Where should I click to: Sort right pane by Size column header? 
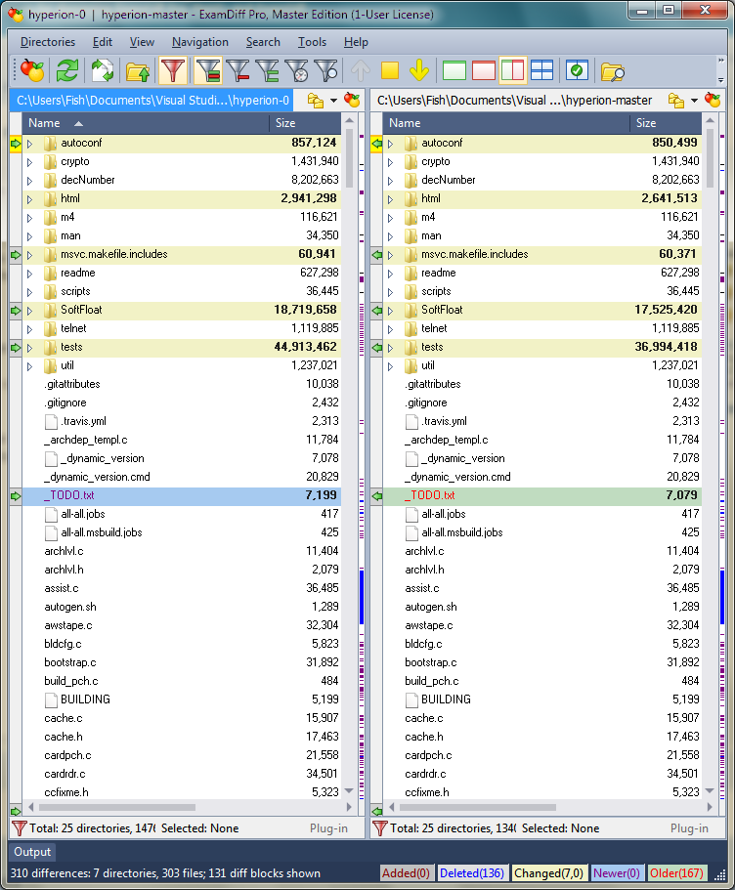667,123
